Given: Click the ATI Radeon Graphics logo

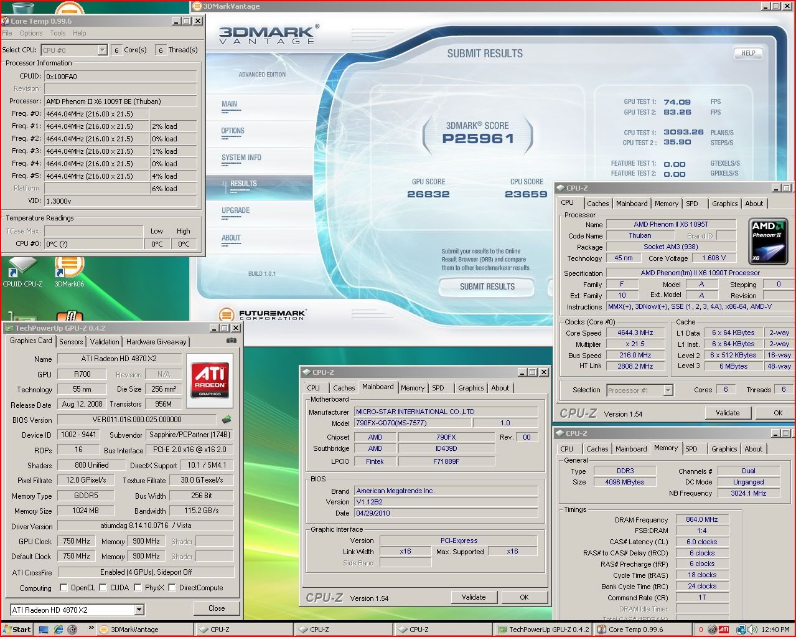Looking at the screenshot, I should point(210,380).
